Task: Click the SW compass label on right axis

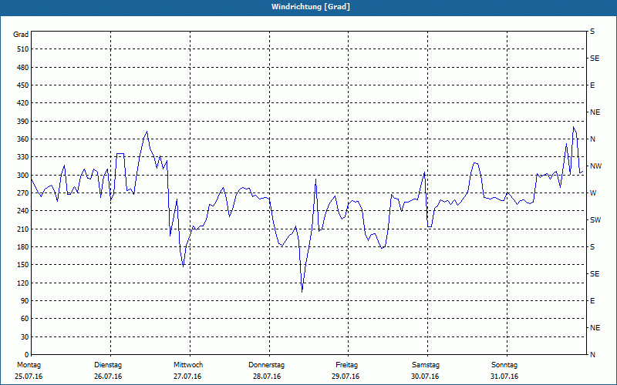Action: click(595, 220)
